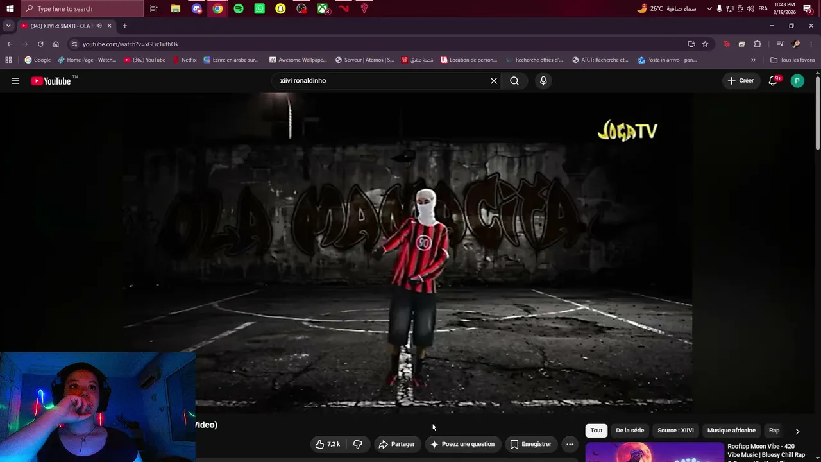Share the video with Partager
This screenshot has height=462, width=821.
396,444
